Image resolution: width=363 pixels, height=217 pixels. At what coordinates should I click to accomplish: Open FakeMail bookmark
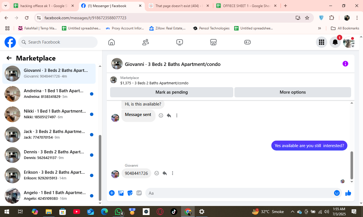(x=37, y=28)
